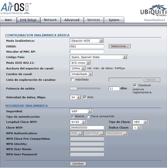Click the Vel. máx. de datos: 54Mbps text
This screenshot has width=167, height=168.
pyautogui.click(x=106, y=68)
